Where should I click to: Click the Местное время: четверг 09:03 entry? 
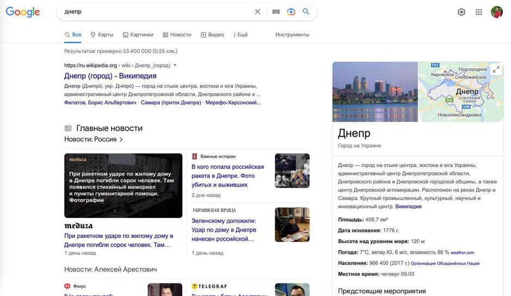[x=376, y=274]
